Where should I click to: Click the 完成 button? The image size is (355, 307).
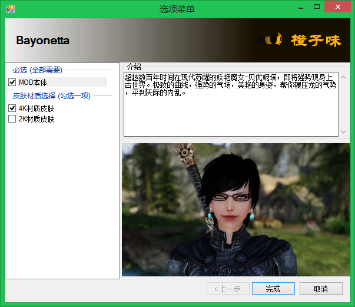click(273, 288)
